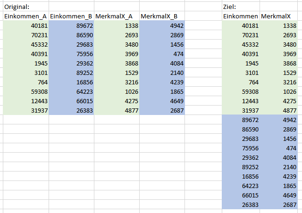Select 3969 in the MerkmalX_A column

(x=117, y=54)
